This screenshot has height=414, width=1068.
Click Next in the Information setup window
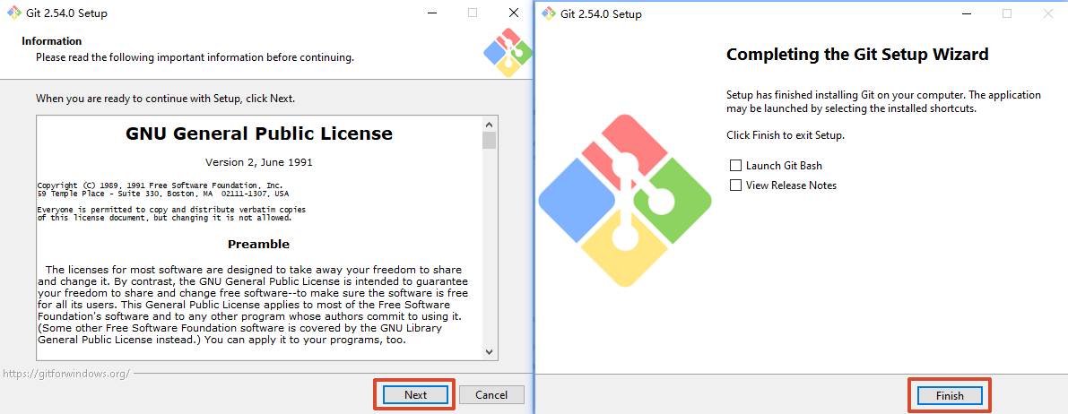415,395
